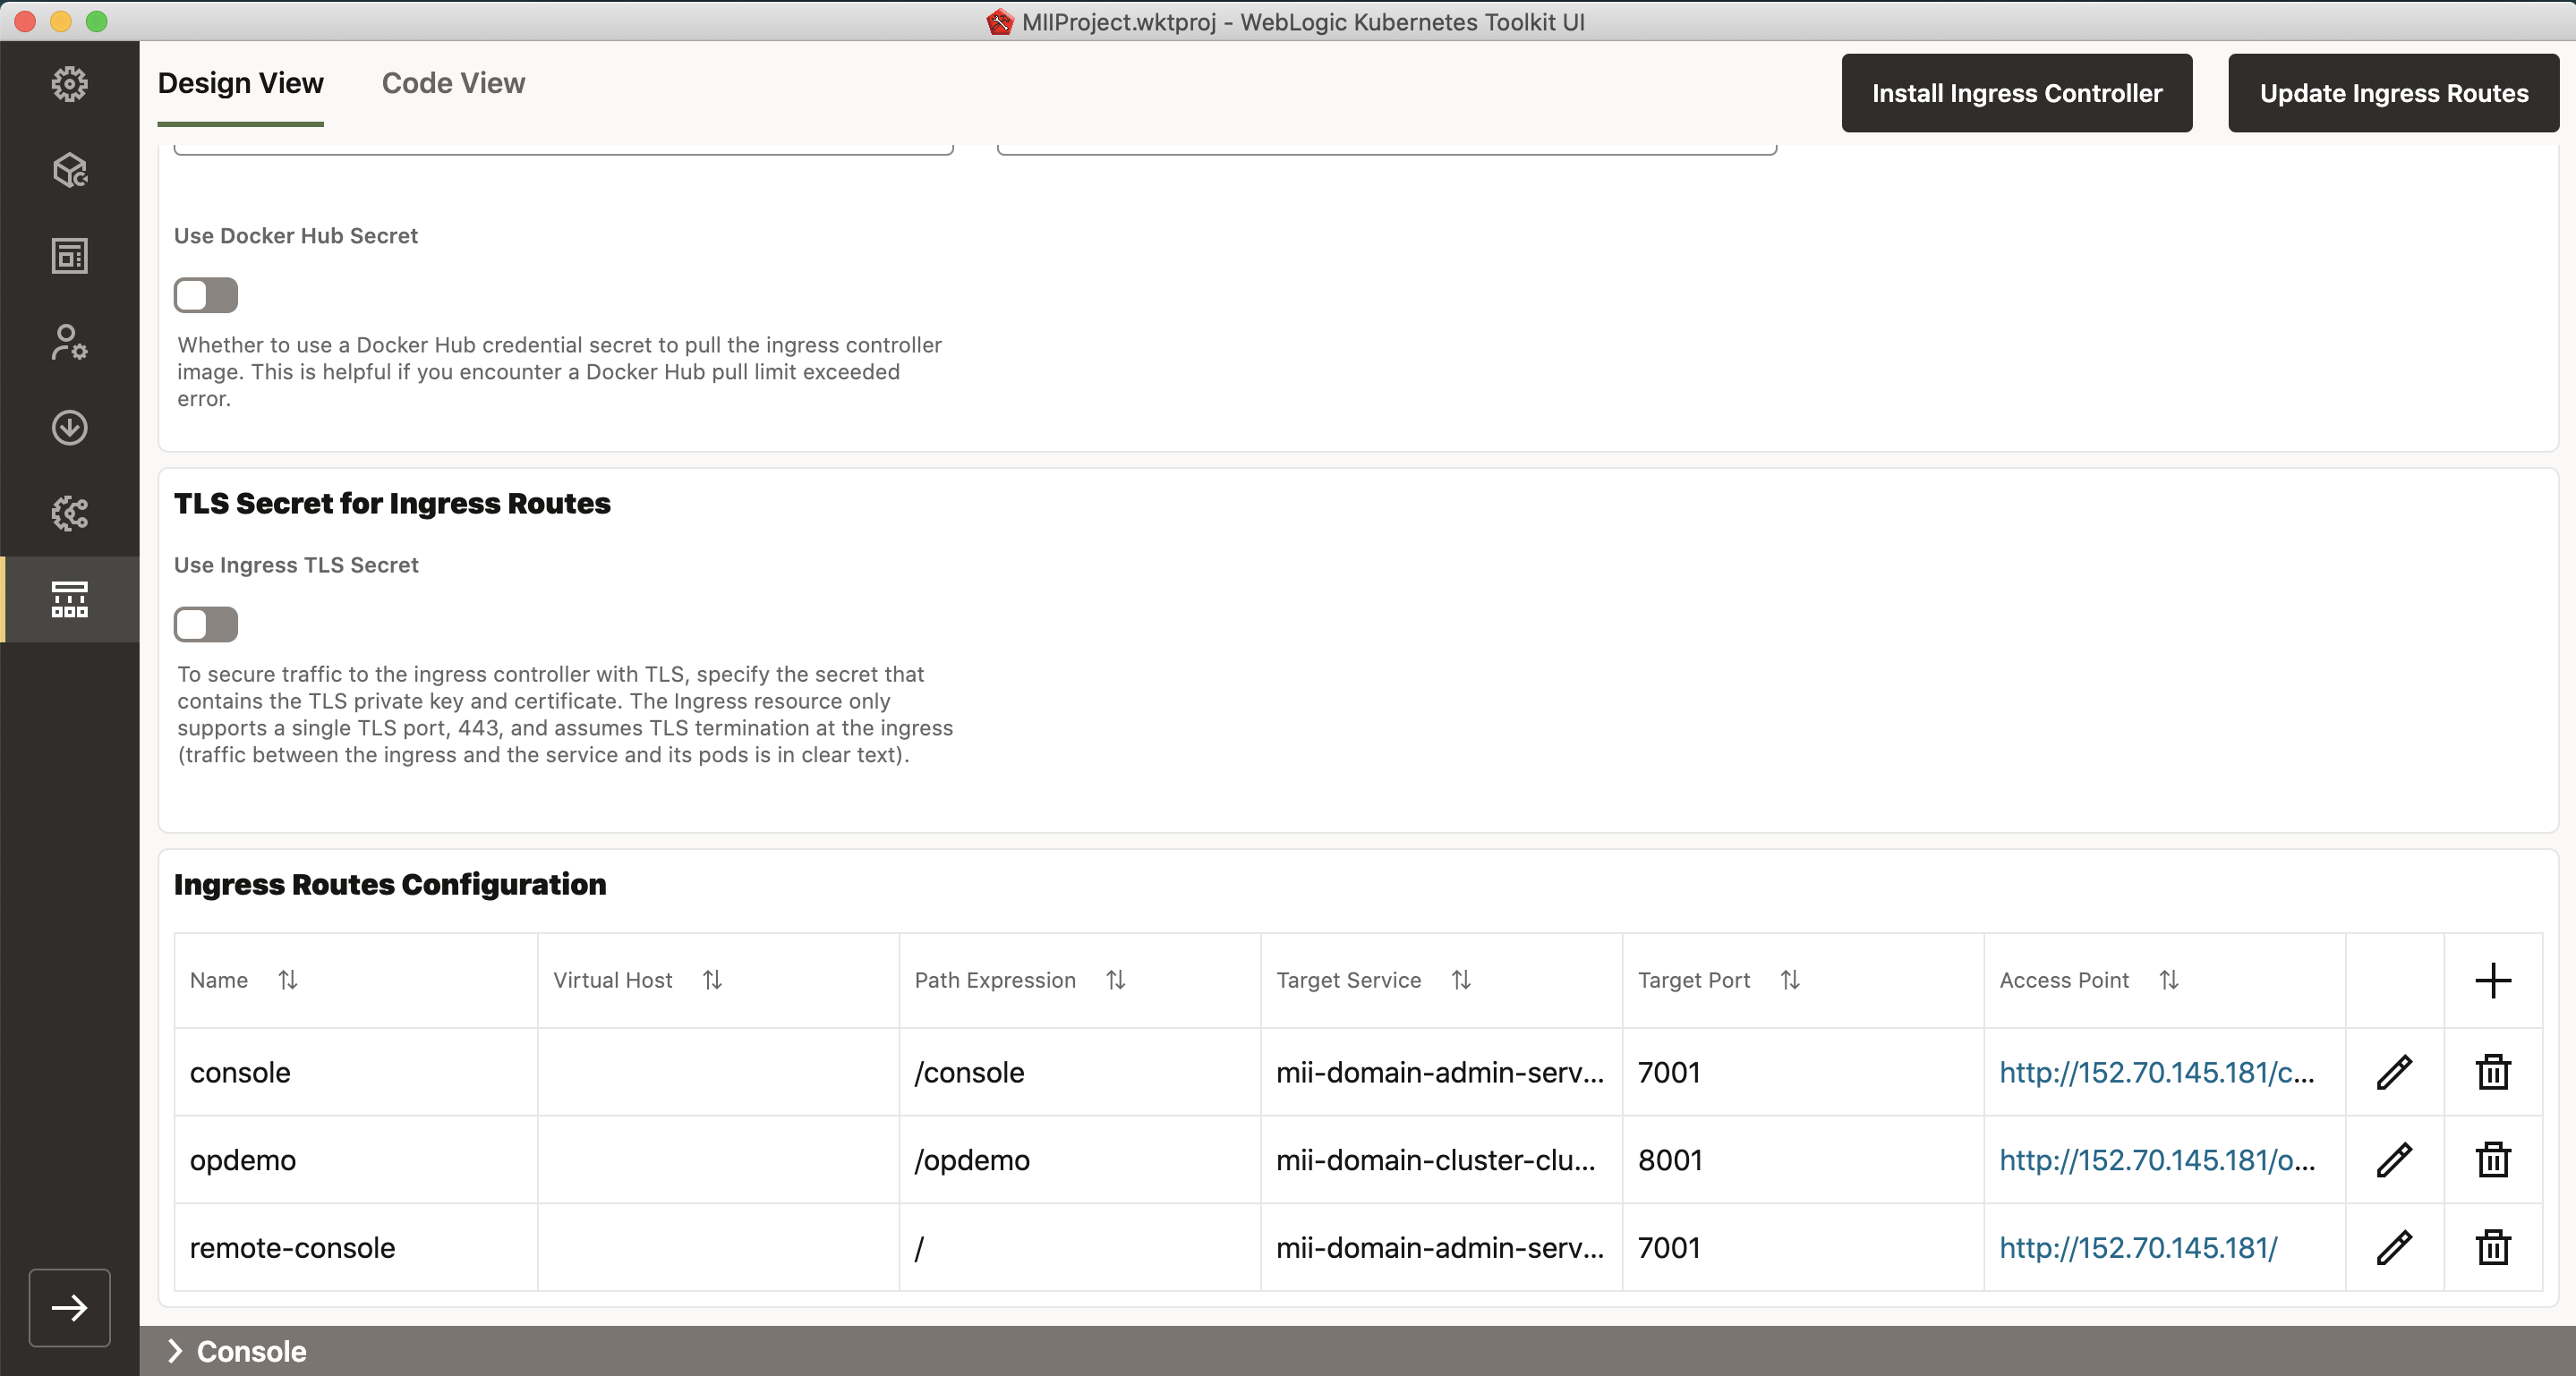
Task: Open the opdemo access point link
Action: [x=2156, y=1159]
